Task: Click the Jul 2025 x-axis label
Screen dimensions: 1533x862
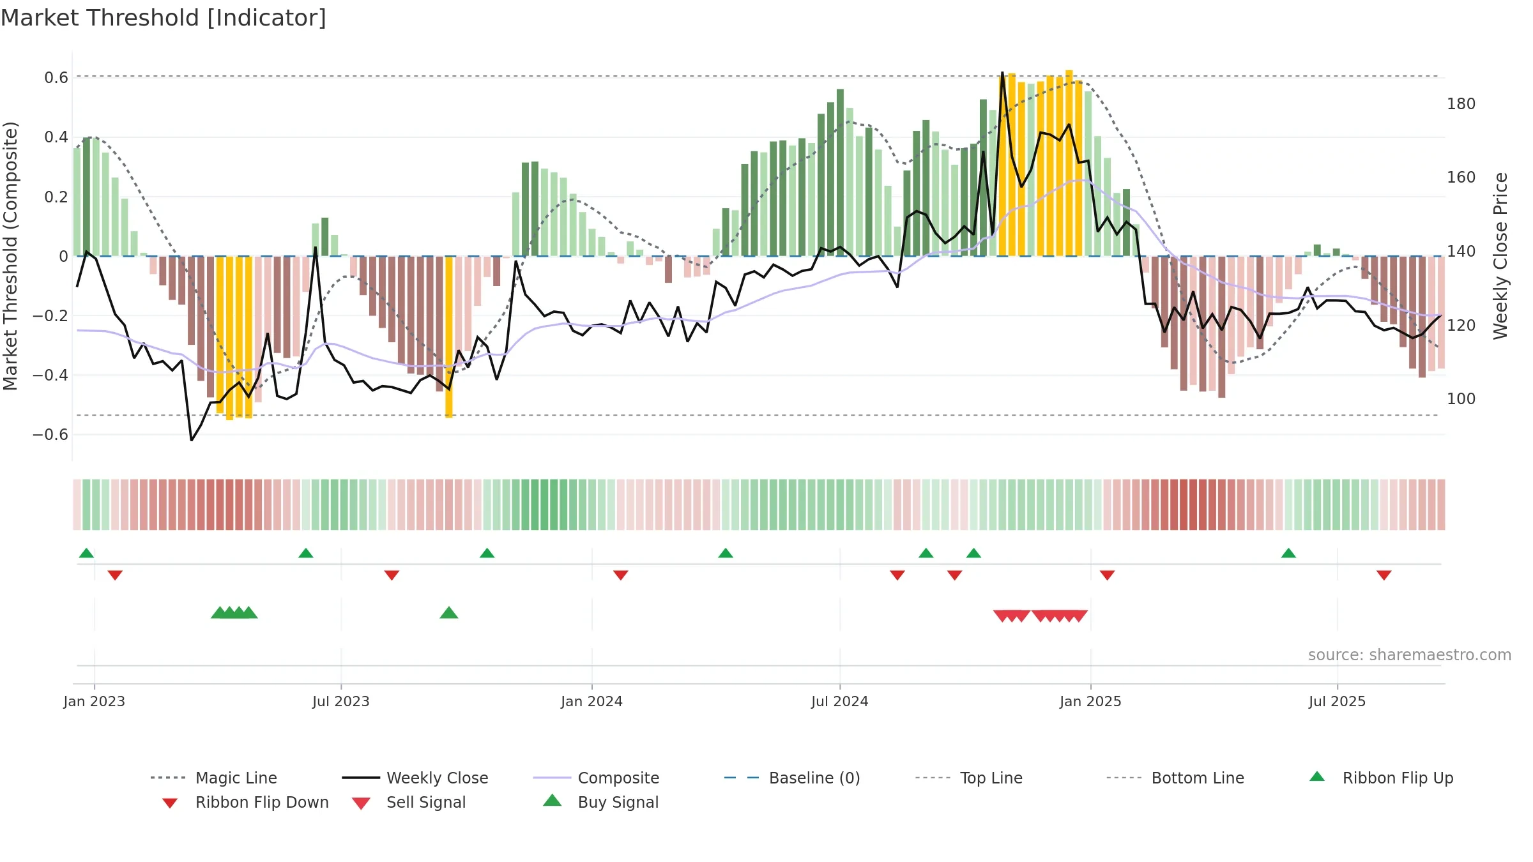Action: [1338, 701]
